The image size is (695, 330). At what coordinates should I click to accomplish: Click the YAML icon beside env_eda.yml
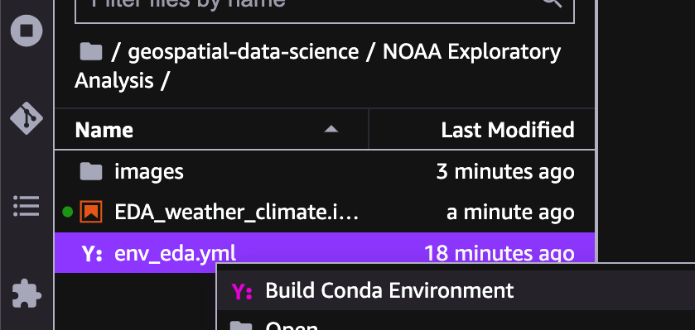tap(92, 254)
